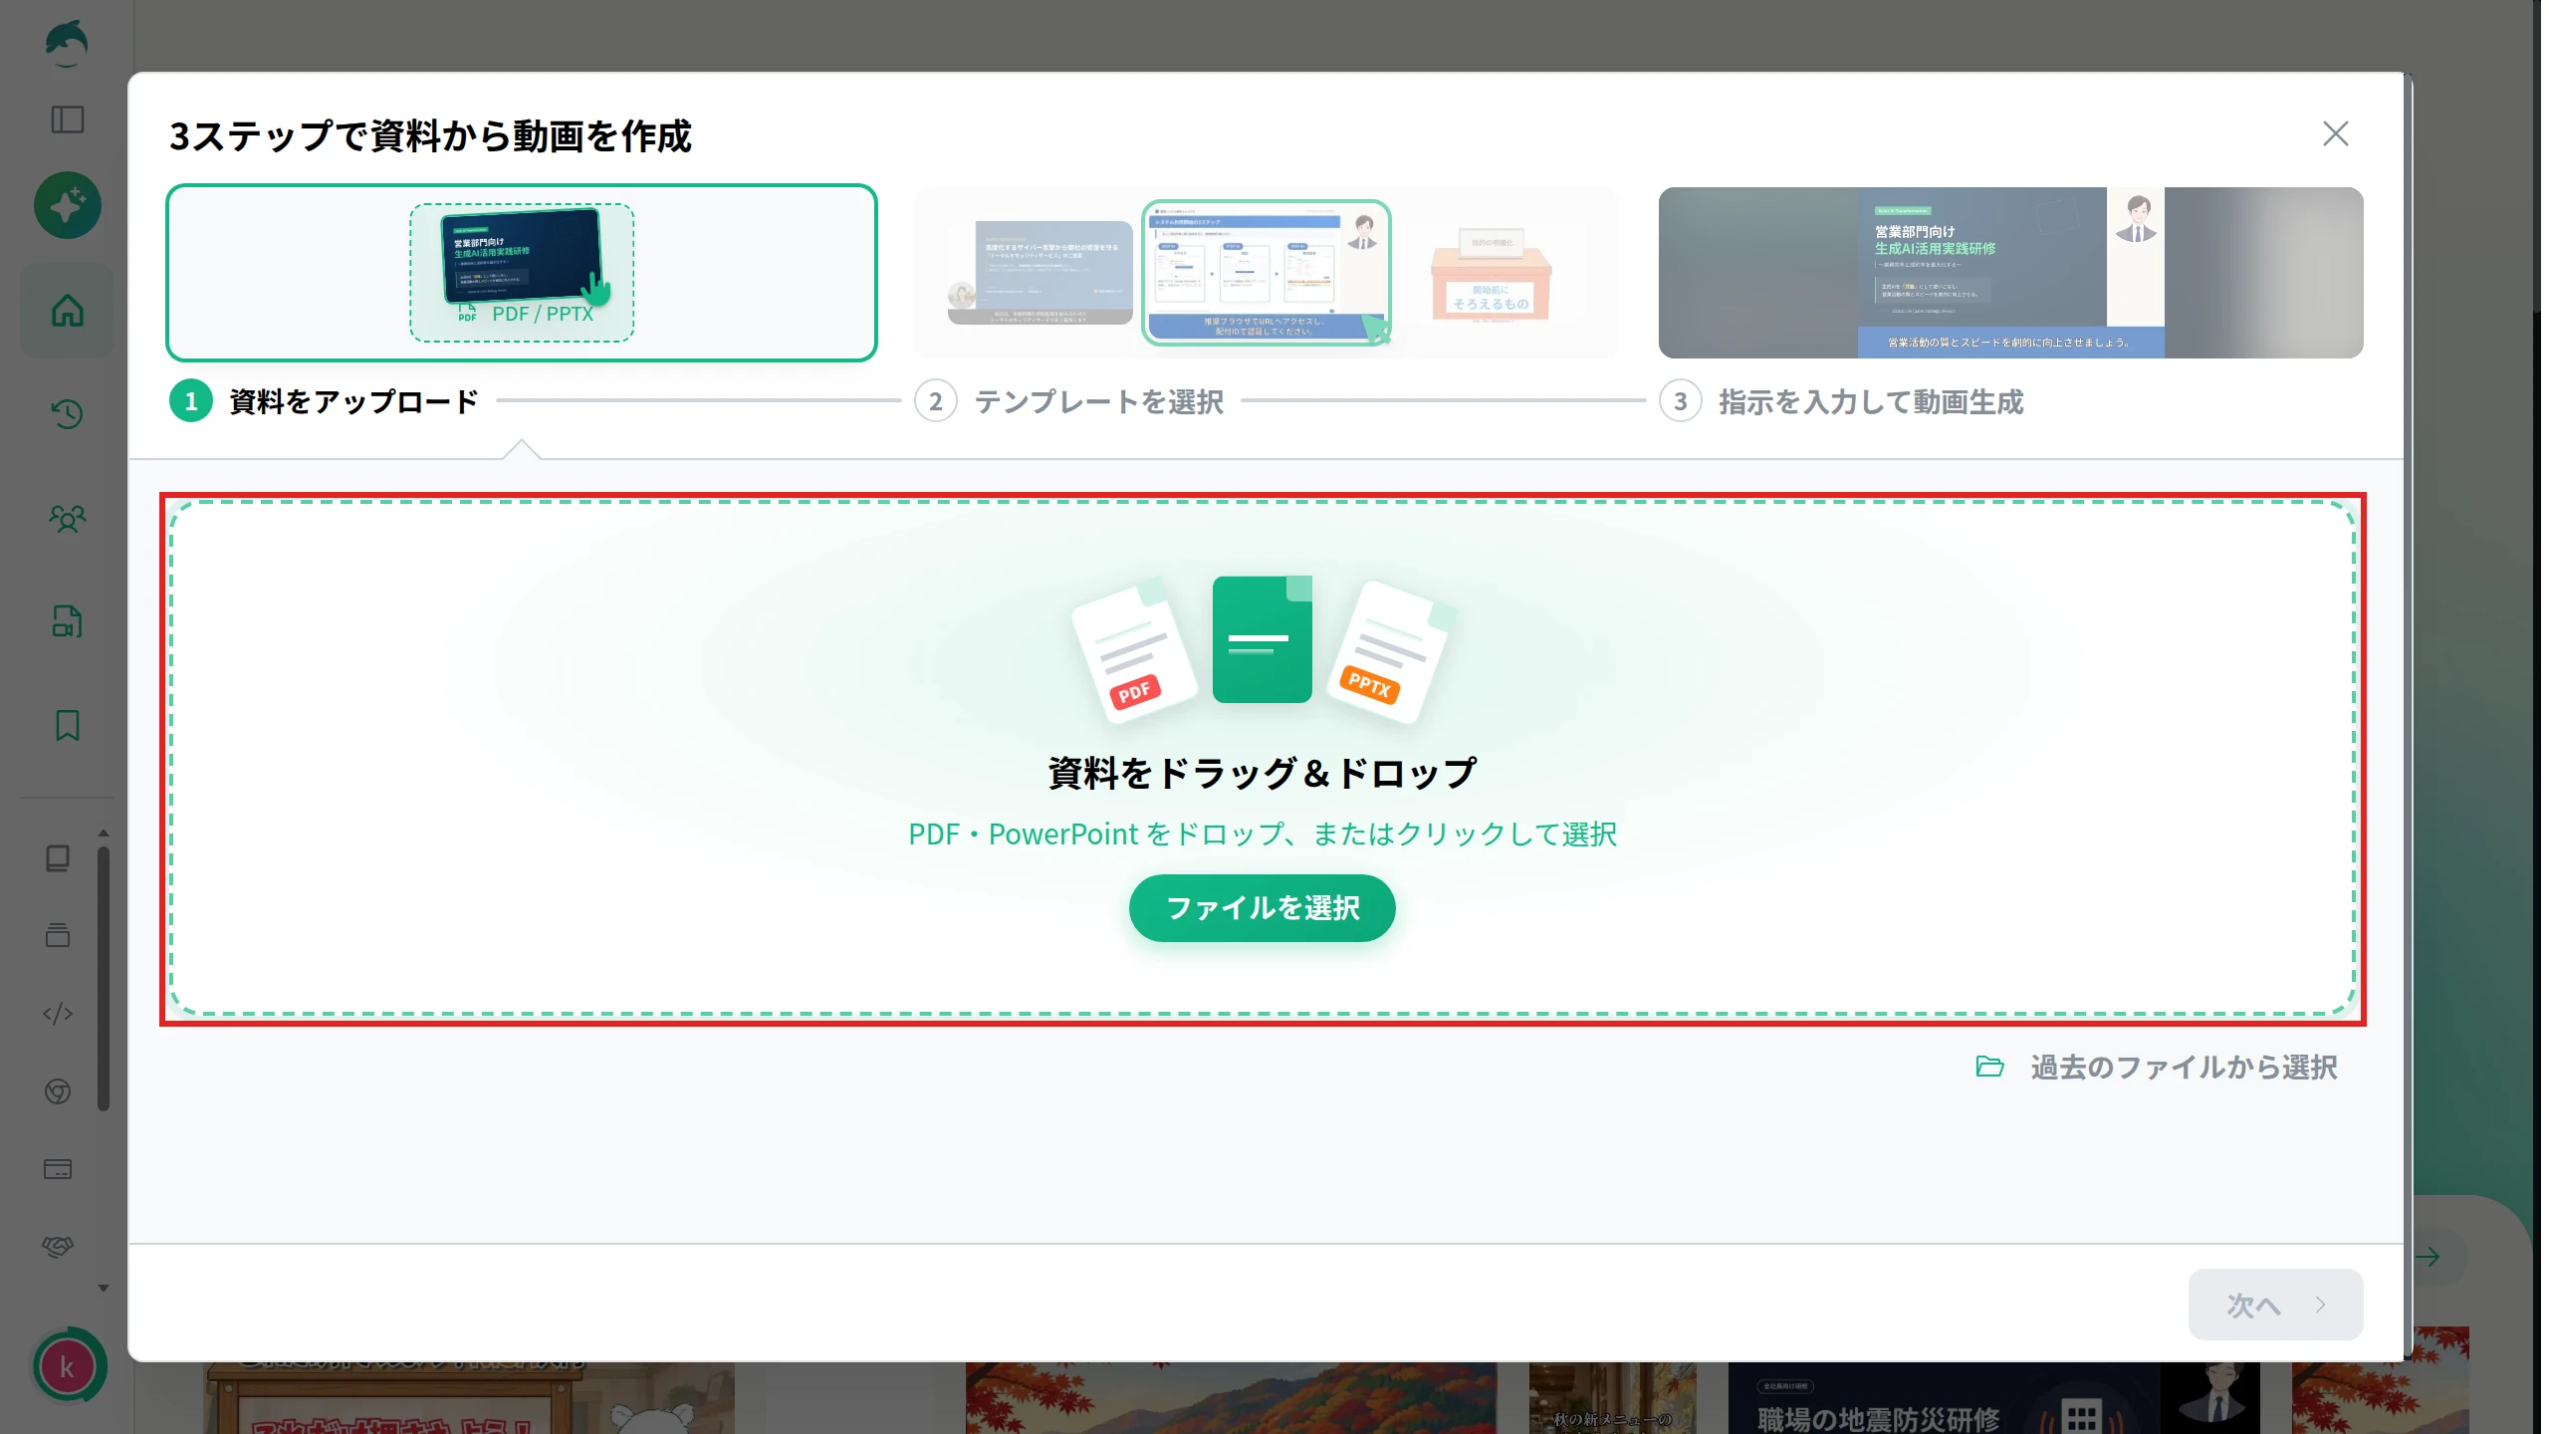The height and width of the screenshot is (1434, 2549).
Task: Click the dolphin logo in sidebar
Action: pos(67,44)
